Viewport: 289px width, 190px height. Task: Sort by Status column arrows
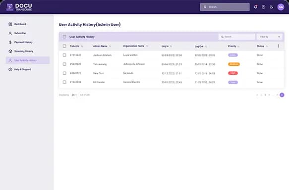pyautogui.click(x=267, y=46)
